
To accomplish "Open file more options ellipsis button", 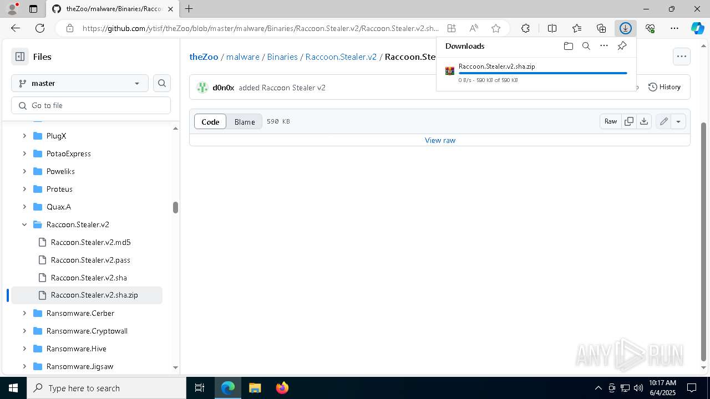I will click(682, 57).
